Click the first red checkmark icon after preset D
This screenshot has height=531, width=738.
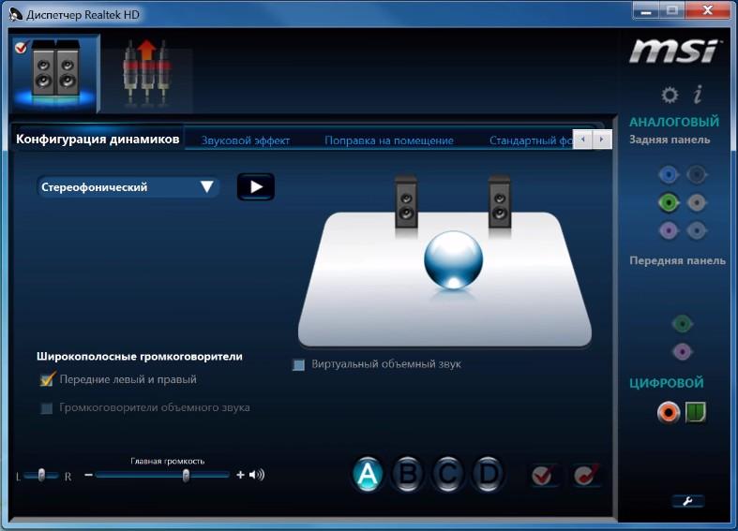click(543, 475)
